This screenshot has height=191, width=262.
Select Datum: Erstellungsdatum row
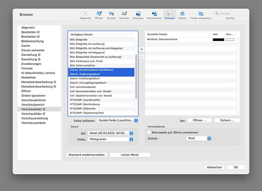click(x=101, y=78)
